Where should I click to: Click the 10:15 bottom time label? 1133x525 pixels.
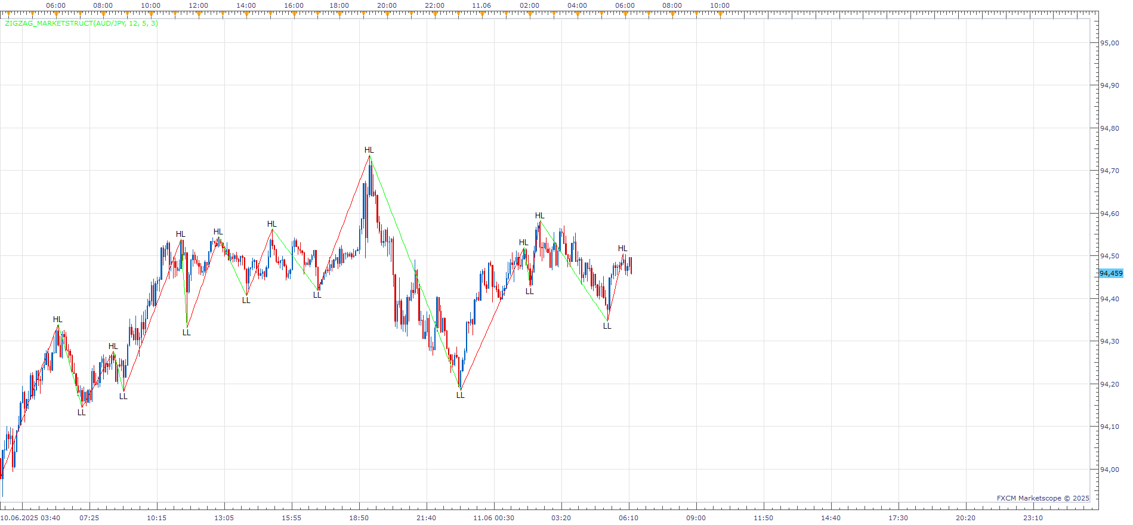click(157, 518)
